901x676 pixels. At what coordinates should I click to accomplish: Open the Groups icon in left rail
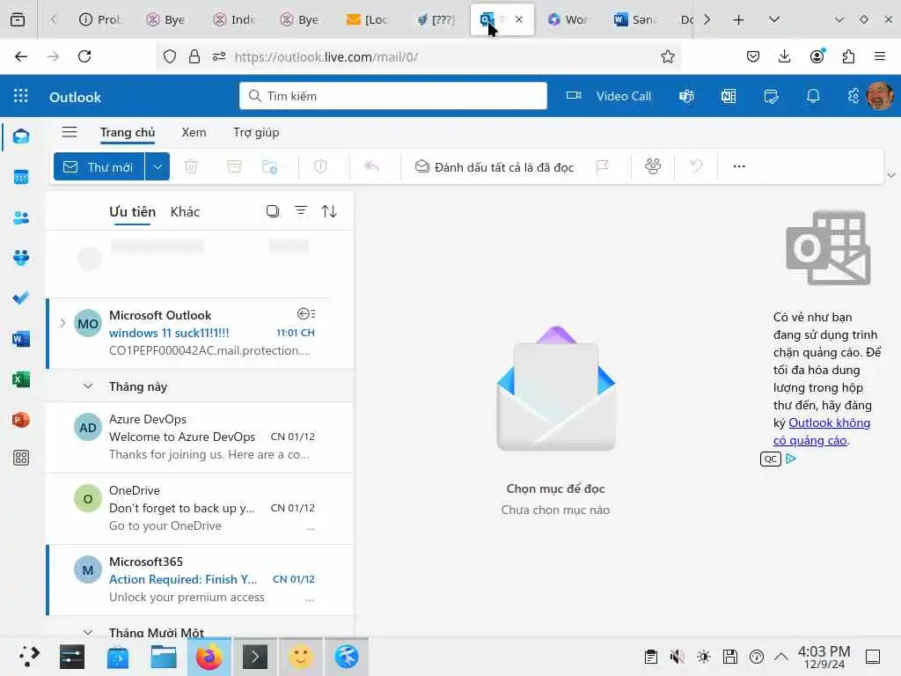(x=21, y=258)
